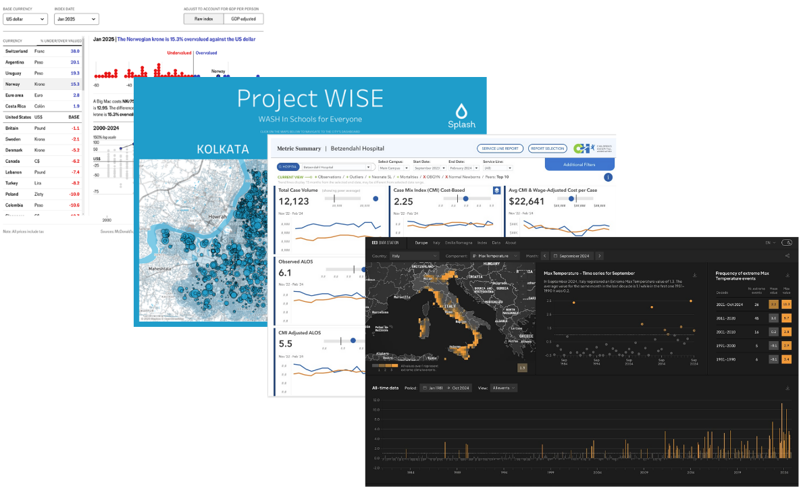799x487 pixels.
Task: Open the Component dropdown showing Max Temperature
Action: tap(494, 256)
